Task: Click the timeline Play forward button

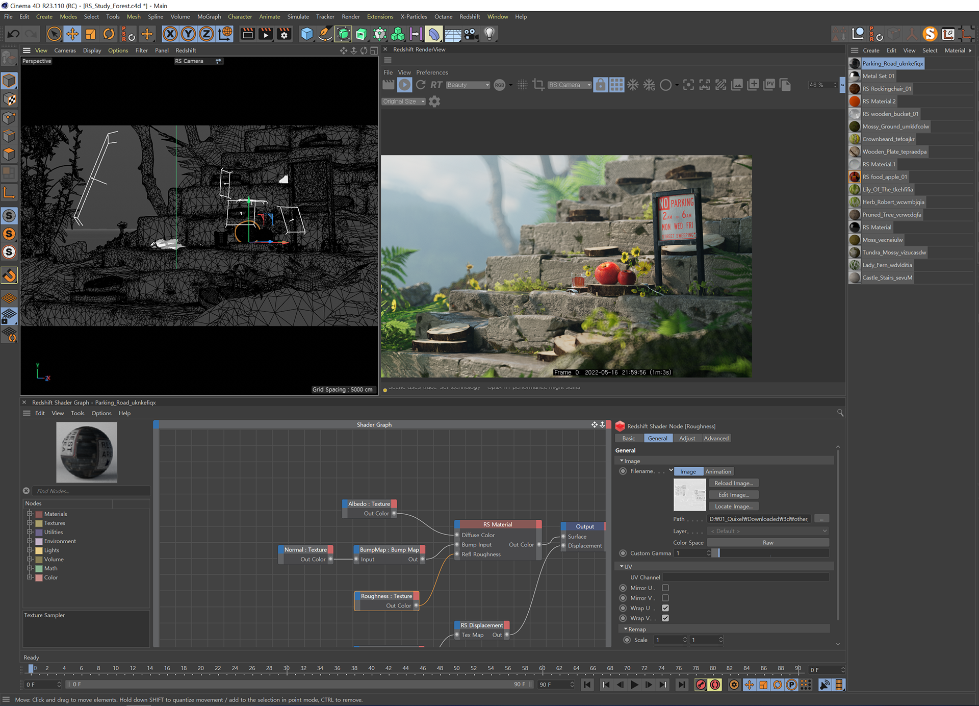Action: point(634,685)
